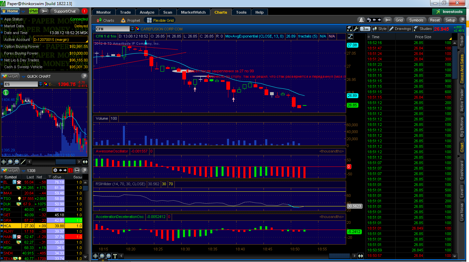Click the zoom in magnifier below main chart
Screen dimensions: 469x262
pyautogui.click(x=102, y=256)
